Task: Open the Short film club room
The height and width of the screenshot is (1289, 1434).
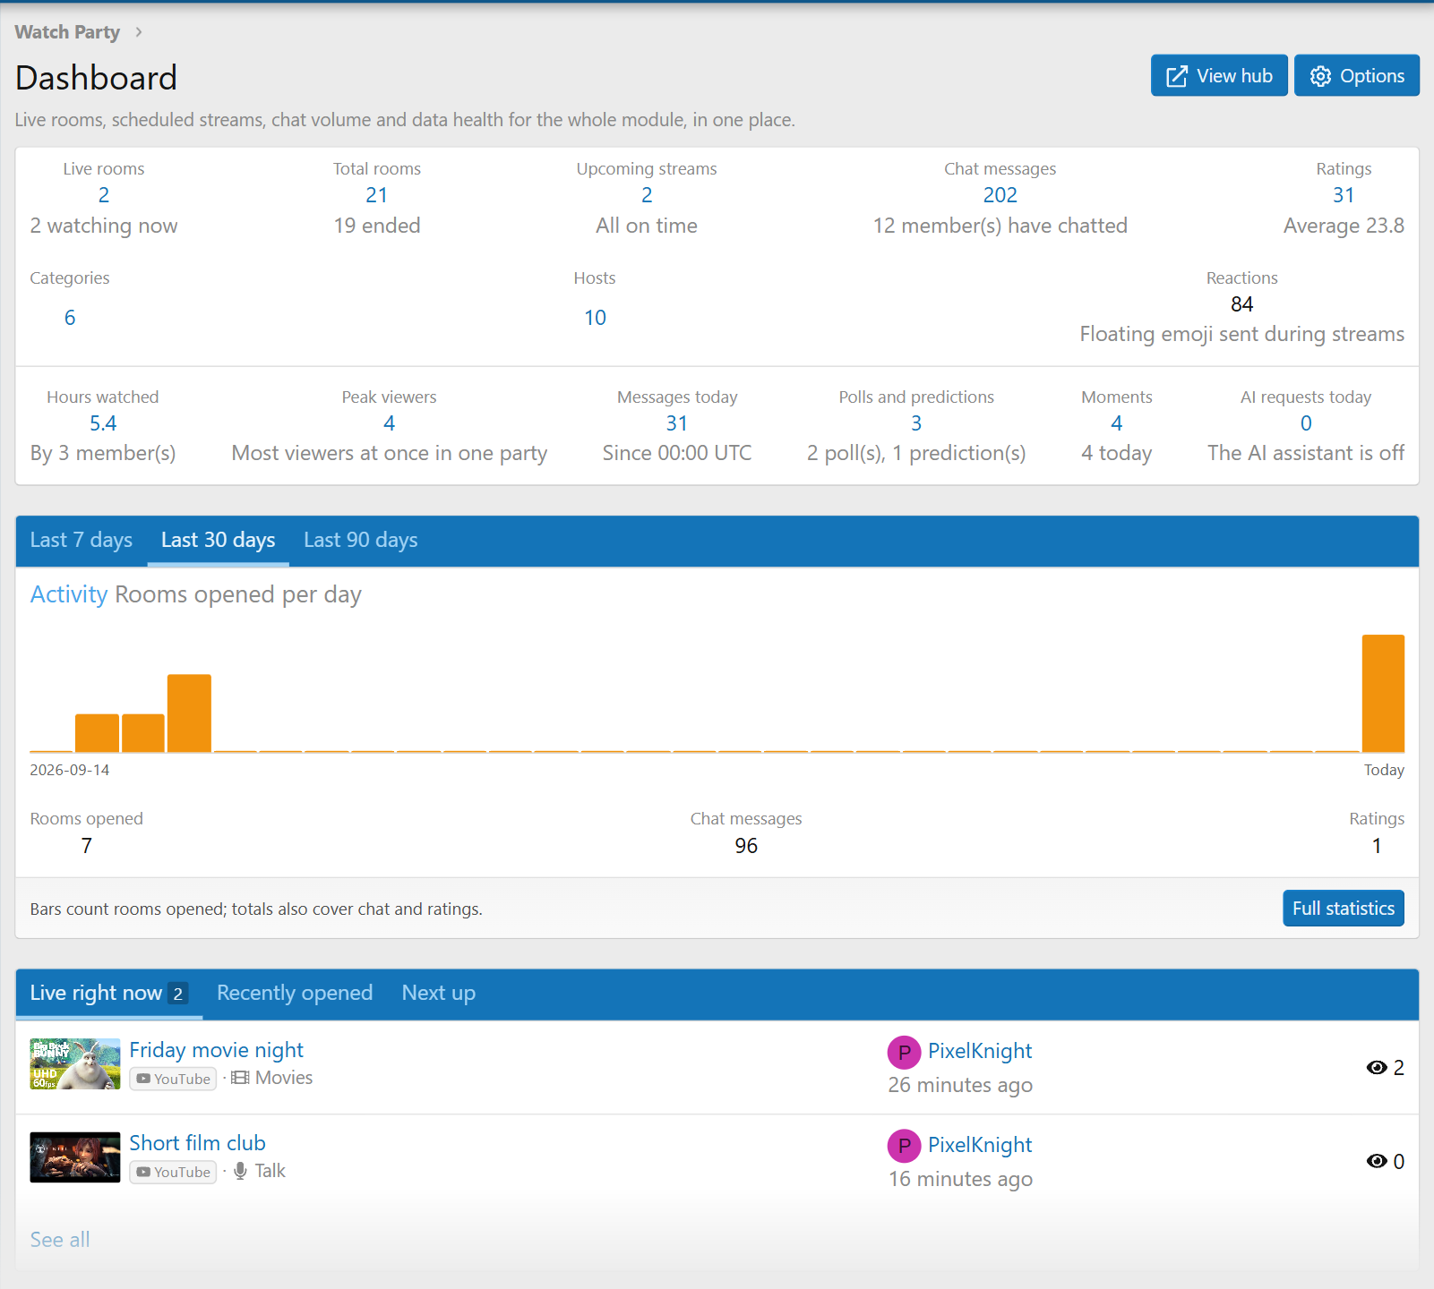Action: click(x=197, y=1143)
